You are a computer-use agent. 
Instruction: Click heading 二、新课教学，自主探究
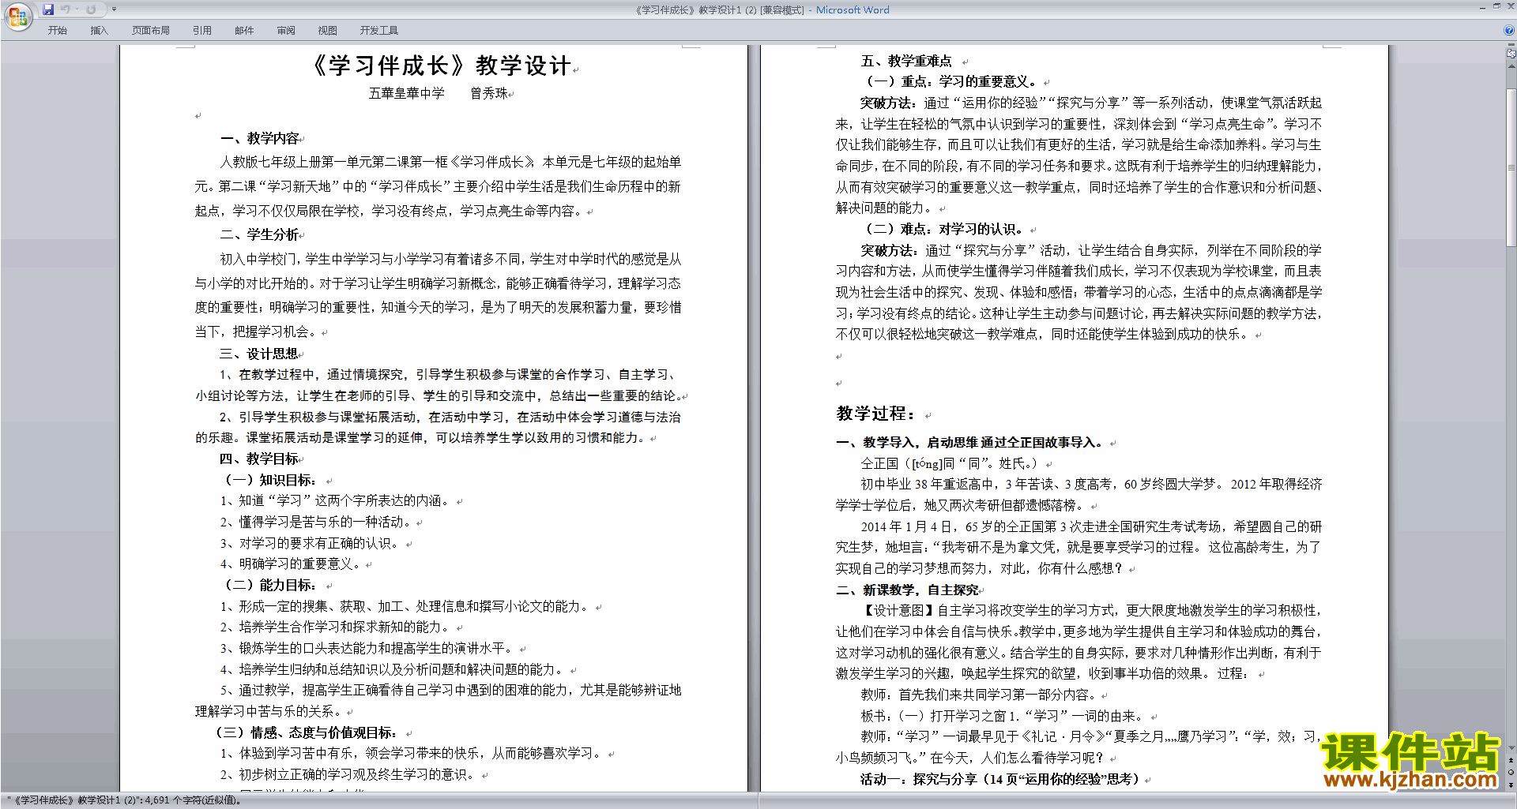click(907, 590)
